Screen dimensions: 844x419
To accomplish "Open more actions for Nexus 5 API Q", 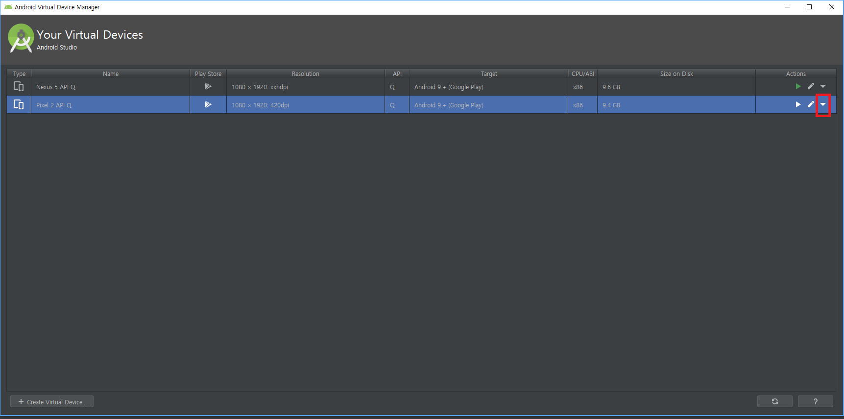I will [x=823, y=86].
